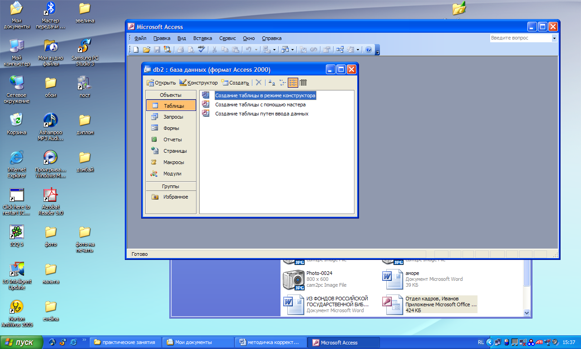Click the Создать button in db2 window
This screenshot has width=581, height=349.
coord(235,82)
